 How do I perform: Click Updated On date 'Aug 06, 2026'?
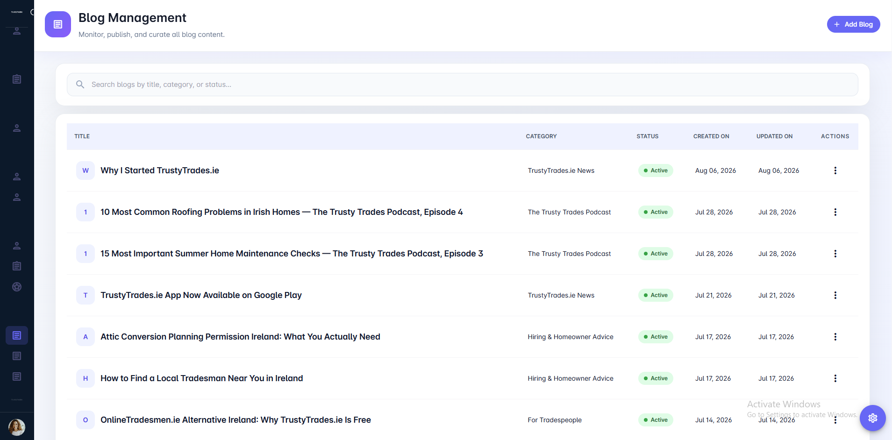click(x=778, y=170)
